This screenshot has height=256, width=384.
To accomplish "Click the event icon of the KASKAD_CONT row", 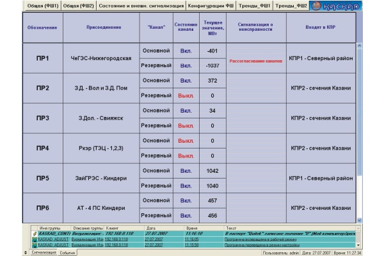I will [34, 234].
